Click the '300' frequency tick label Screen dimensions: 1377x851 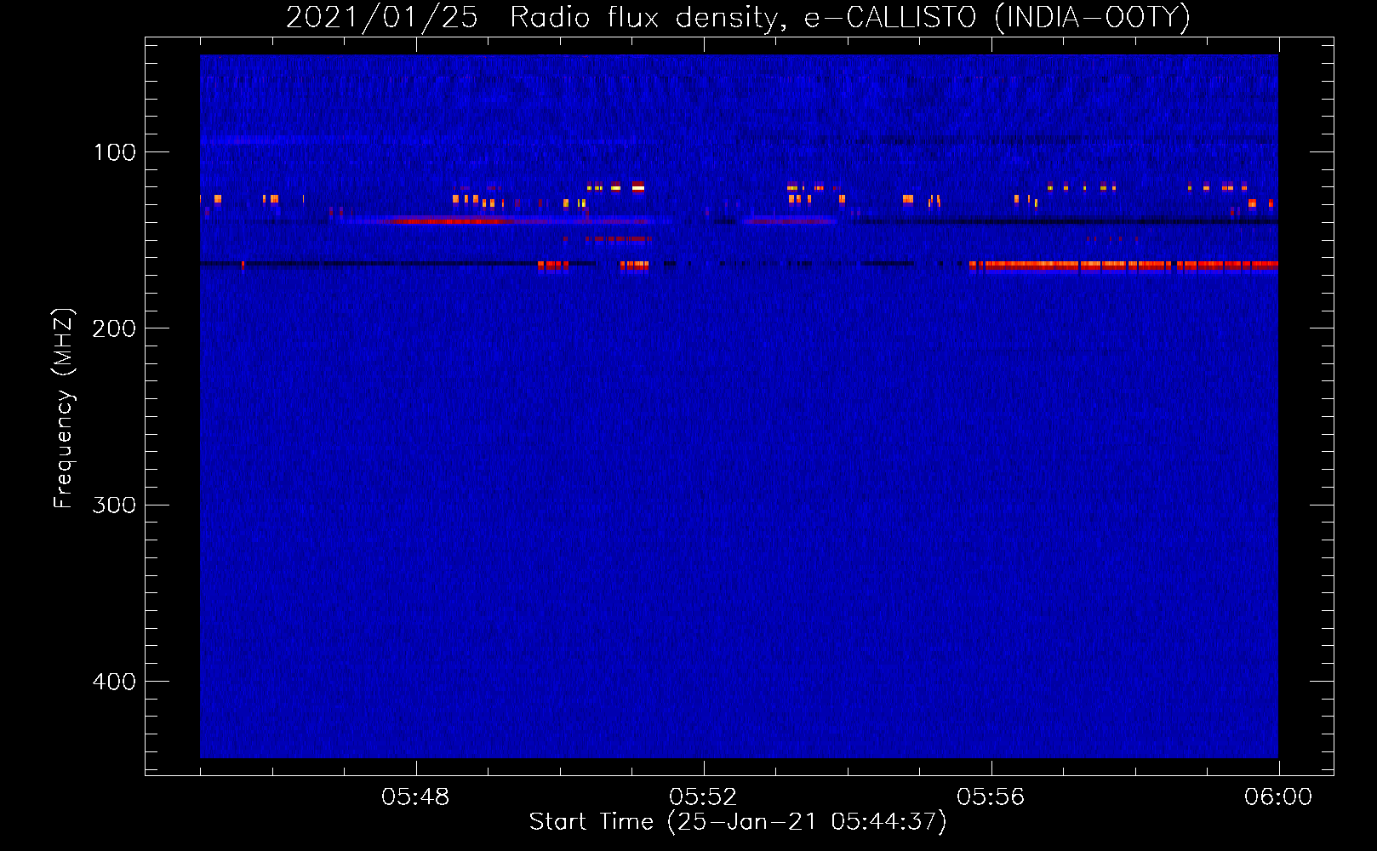pyautogui.click(x=114, y=505)
